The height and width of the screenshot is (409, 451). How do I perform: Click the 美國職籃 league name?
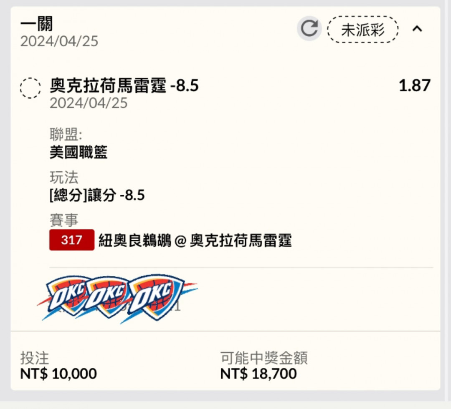tap(78, 152)
